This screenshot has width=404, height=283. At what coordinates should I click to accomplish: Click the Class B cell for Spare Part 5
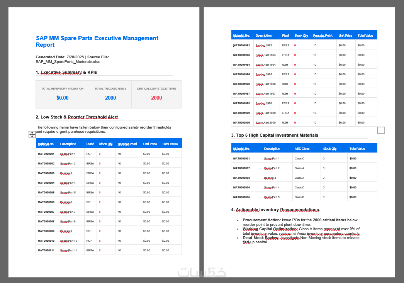pyautogui.click(x=306, y=197)
